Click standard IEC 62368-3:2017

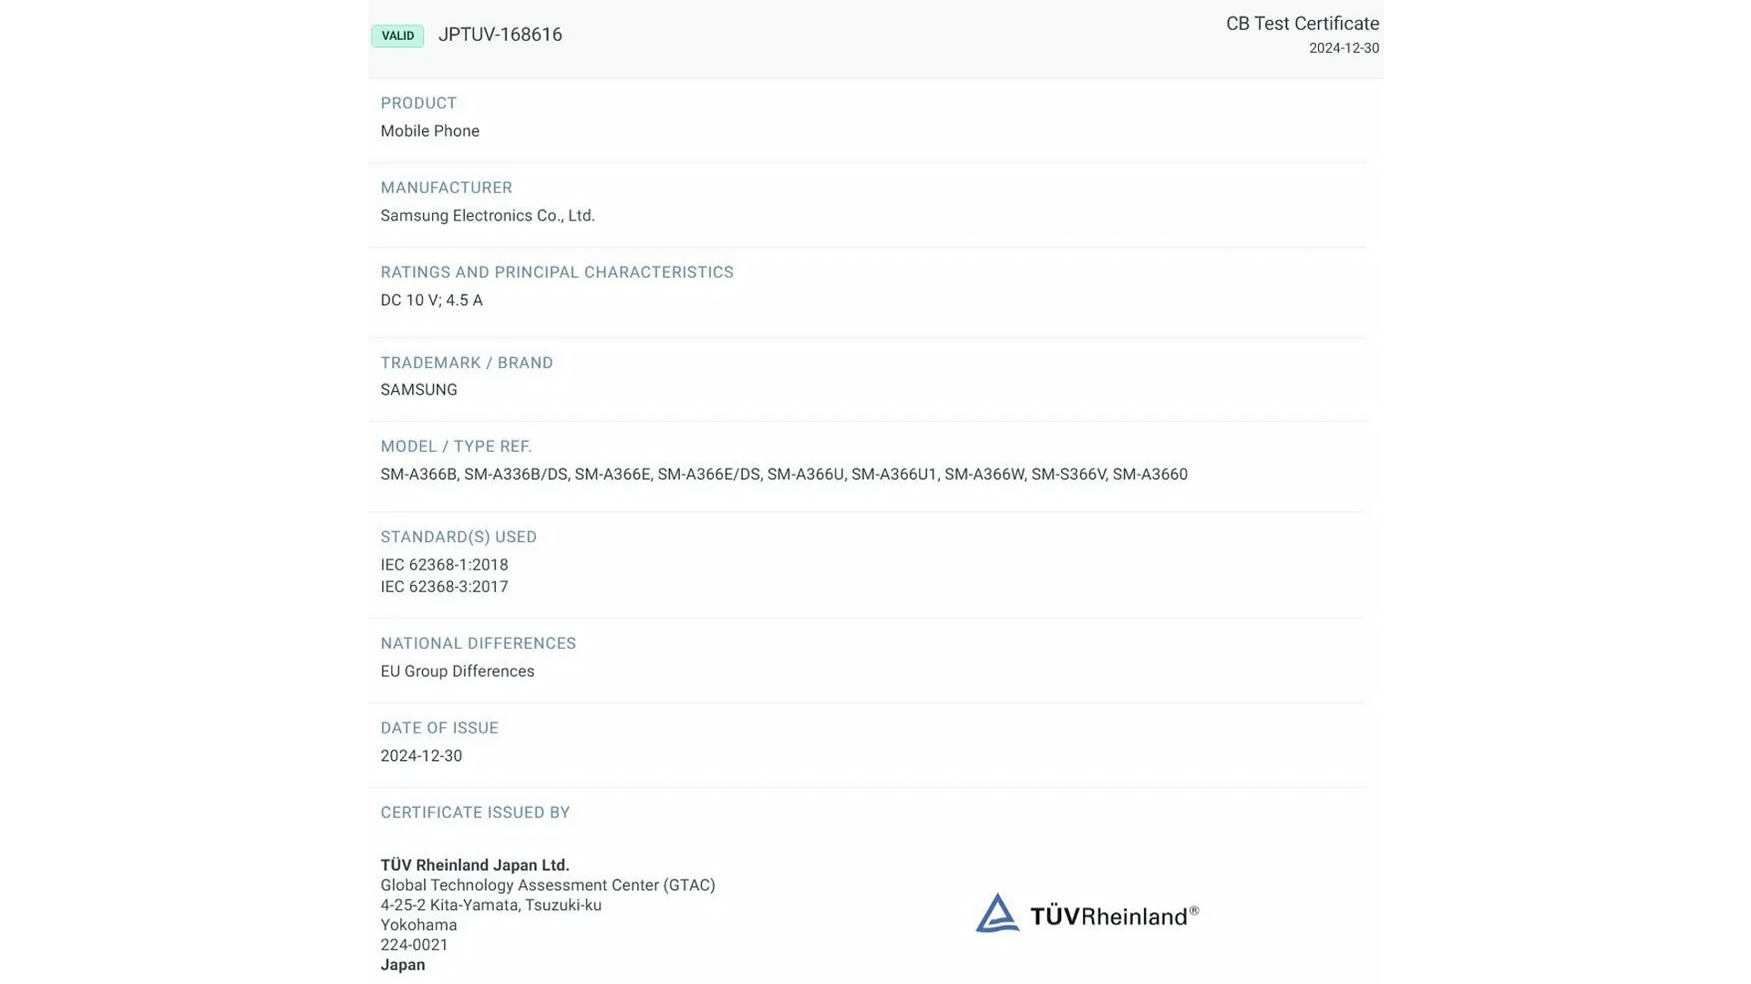(444, 587)
